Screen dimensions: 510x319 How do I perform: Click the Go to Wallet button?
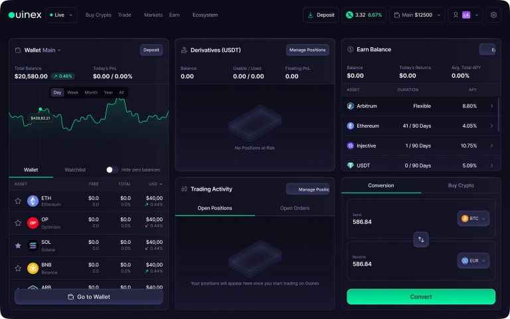[89, 297]
